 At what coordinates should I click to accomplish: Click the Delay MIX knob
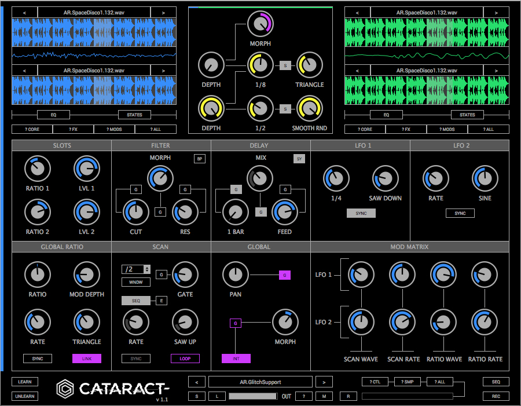(260, 178)
